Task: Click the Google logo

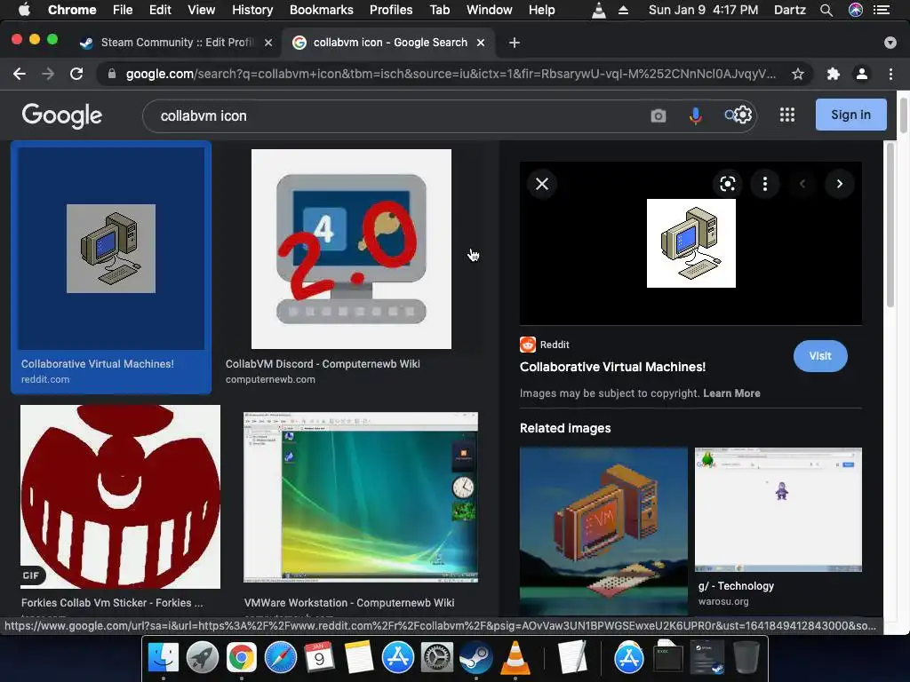Action: 62,115
